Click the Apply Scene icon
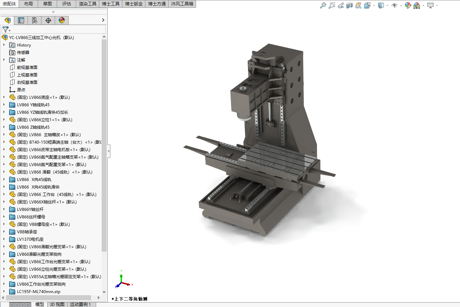This screenshot has width=460, height=307. point(417,5)
